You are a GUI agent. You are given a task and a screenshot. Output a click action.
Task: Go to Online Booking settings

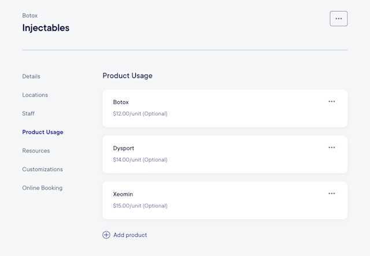coord(42,188)
